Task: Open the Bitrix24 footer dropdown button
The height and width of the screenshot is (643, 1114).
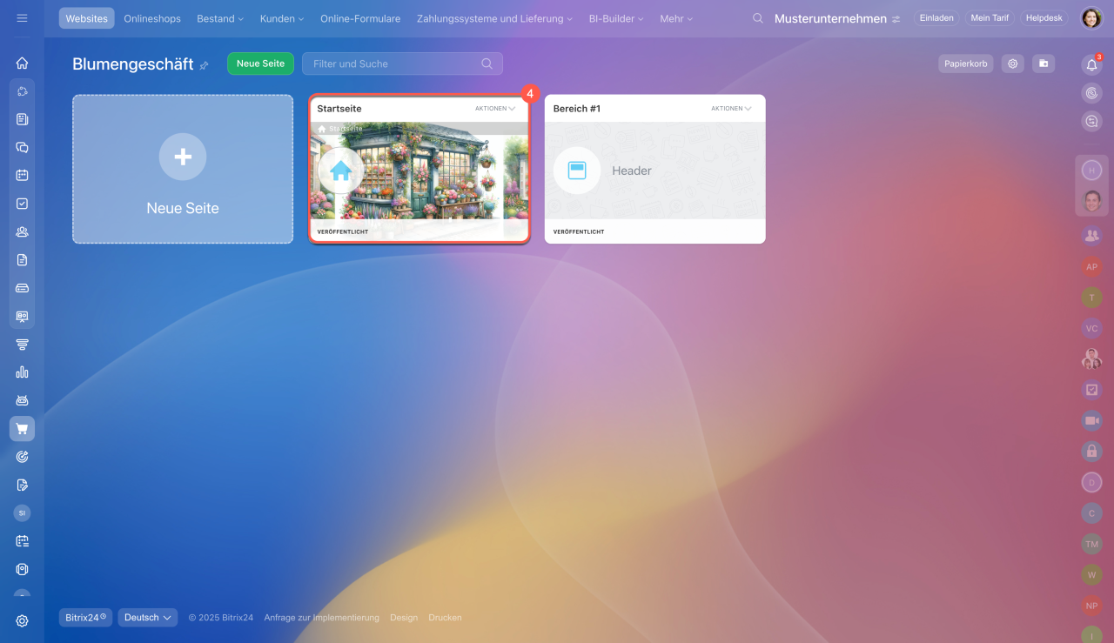Action: pos(86,618)
